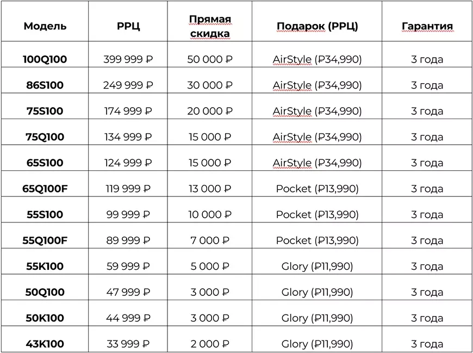Select the 399 999 ₽ price cell
This screenshot has height=353, width=473.
click(x=128, y=59)
